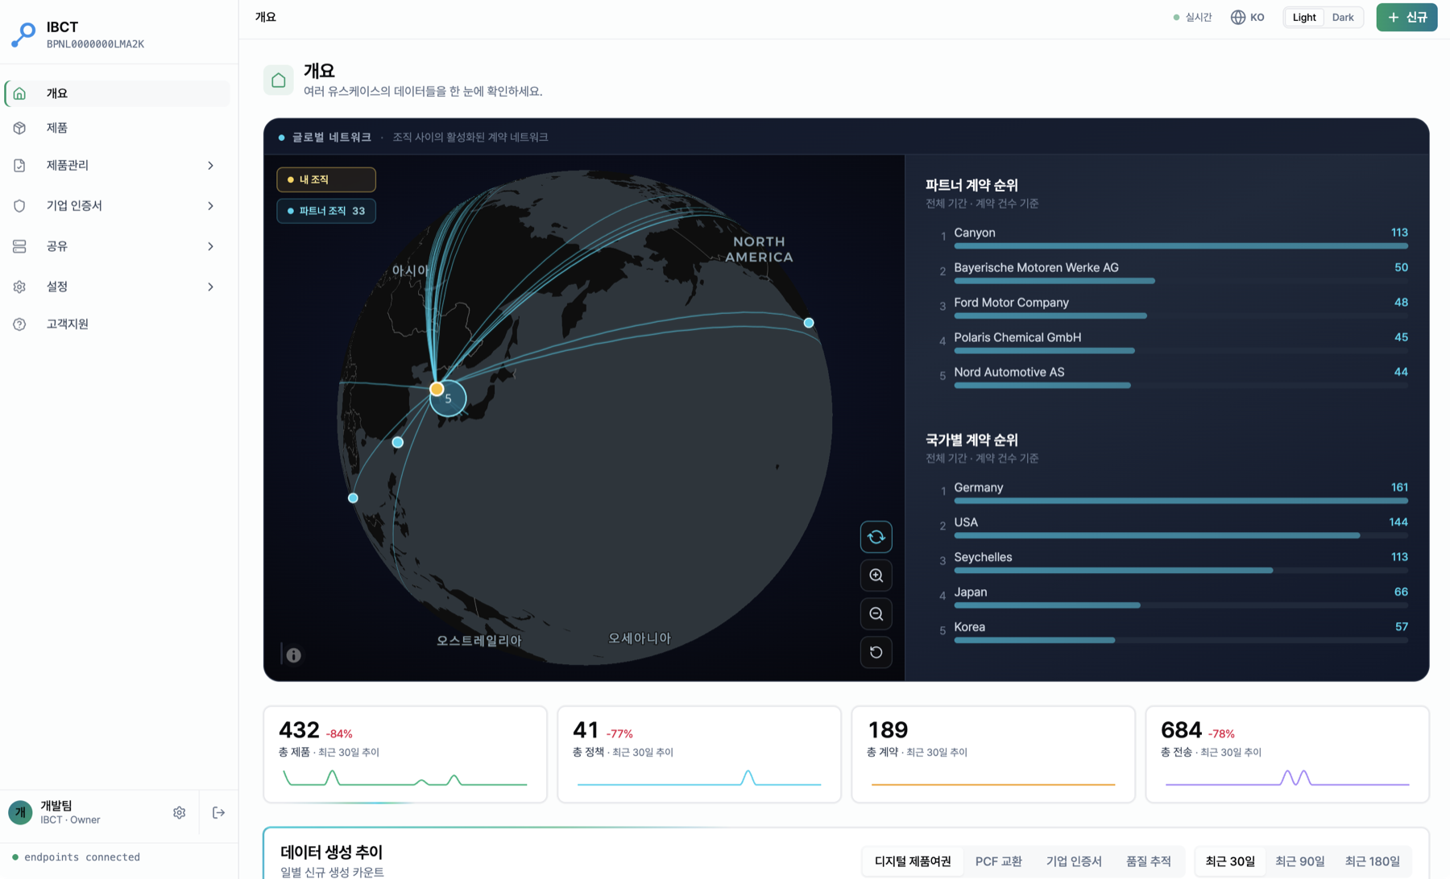Expand the 공유 submenu chevron

click(210, 246)
